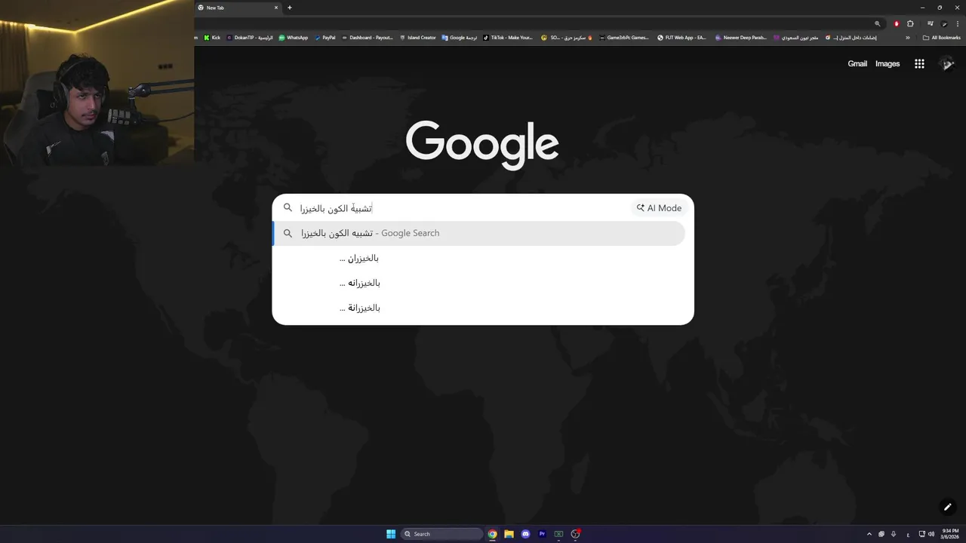Viewport: 966px width, 543px height.
Task: Open the OBS taskbar icon
Action: [576, 534]
